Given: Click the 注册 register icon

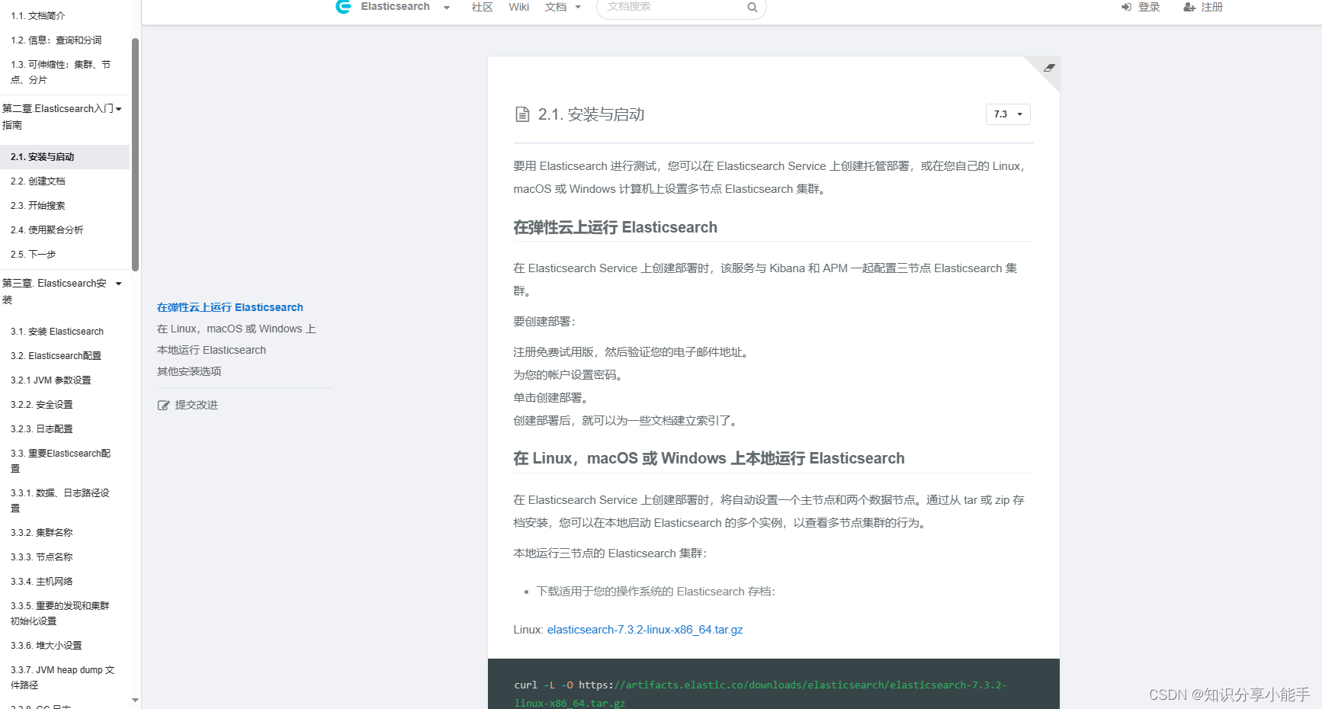Looking at the screenshot, I should [1189, 7].
